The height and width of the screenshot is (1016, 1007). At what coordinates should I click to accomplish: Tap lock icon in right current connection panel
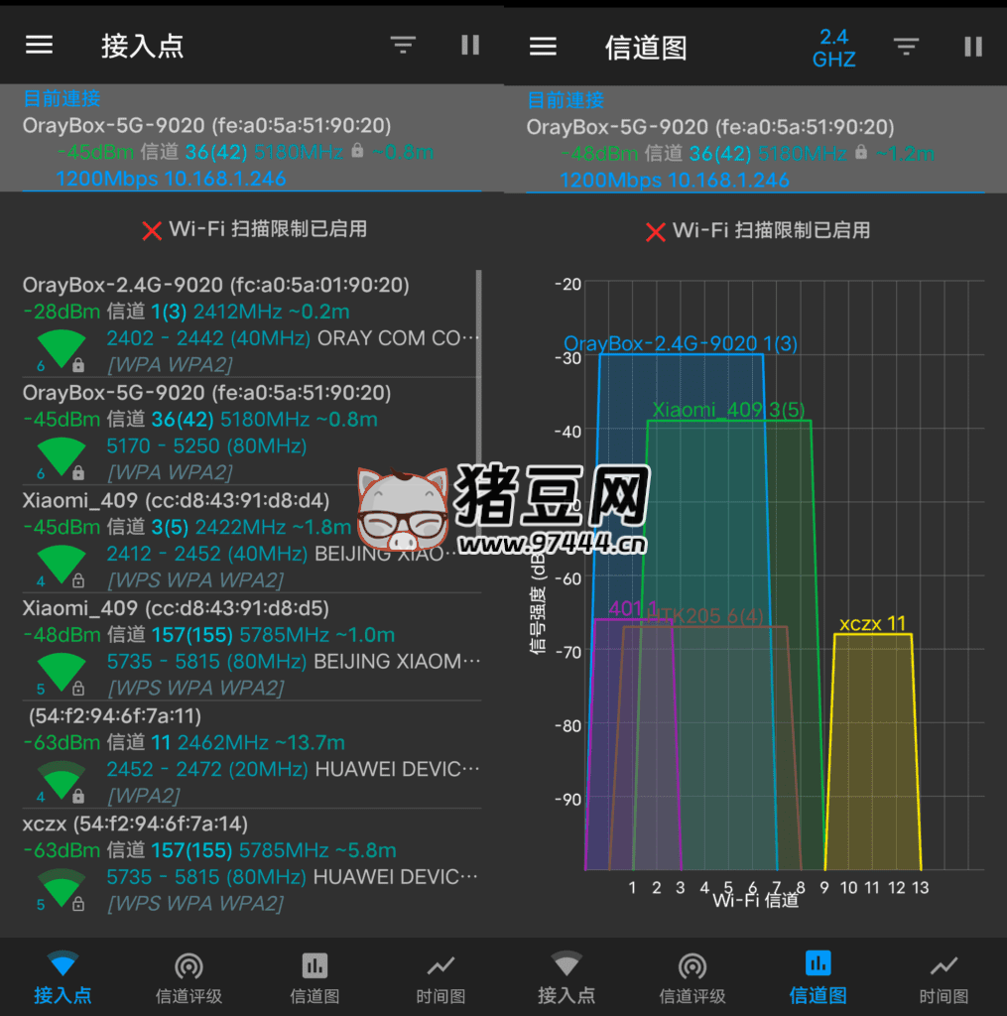tap(860, 152)
